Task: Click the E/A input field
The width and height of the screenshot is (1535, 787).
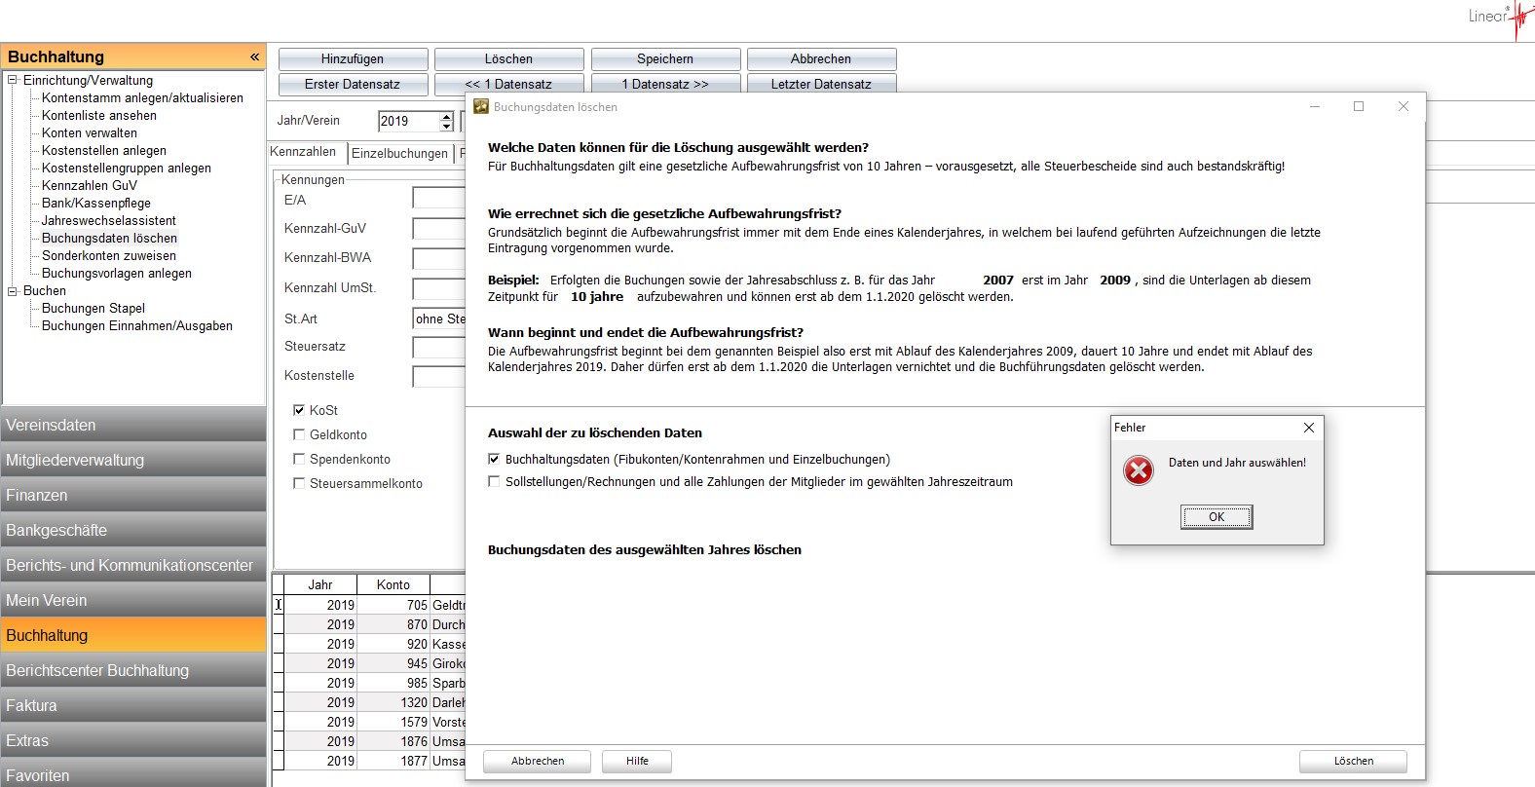Action: (439, 198)
